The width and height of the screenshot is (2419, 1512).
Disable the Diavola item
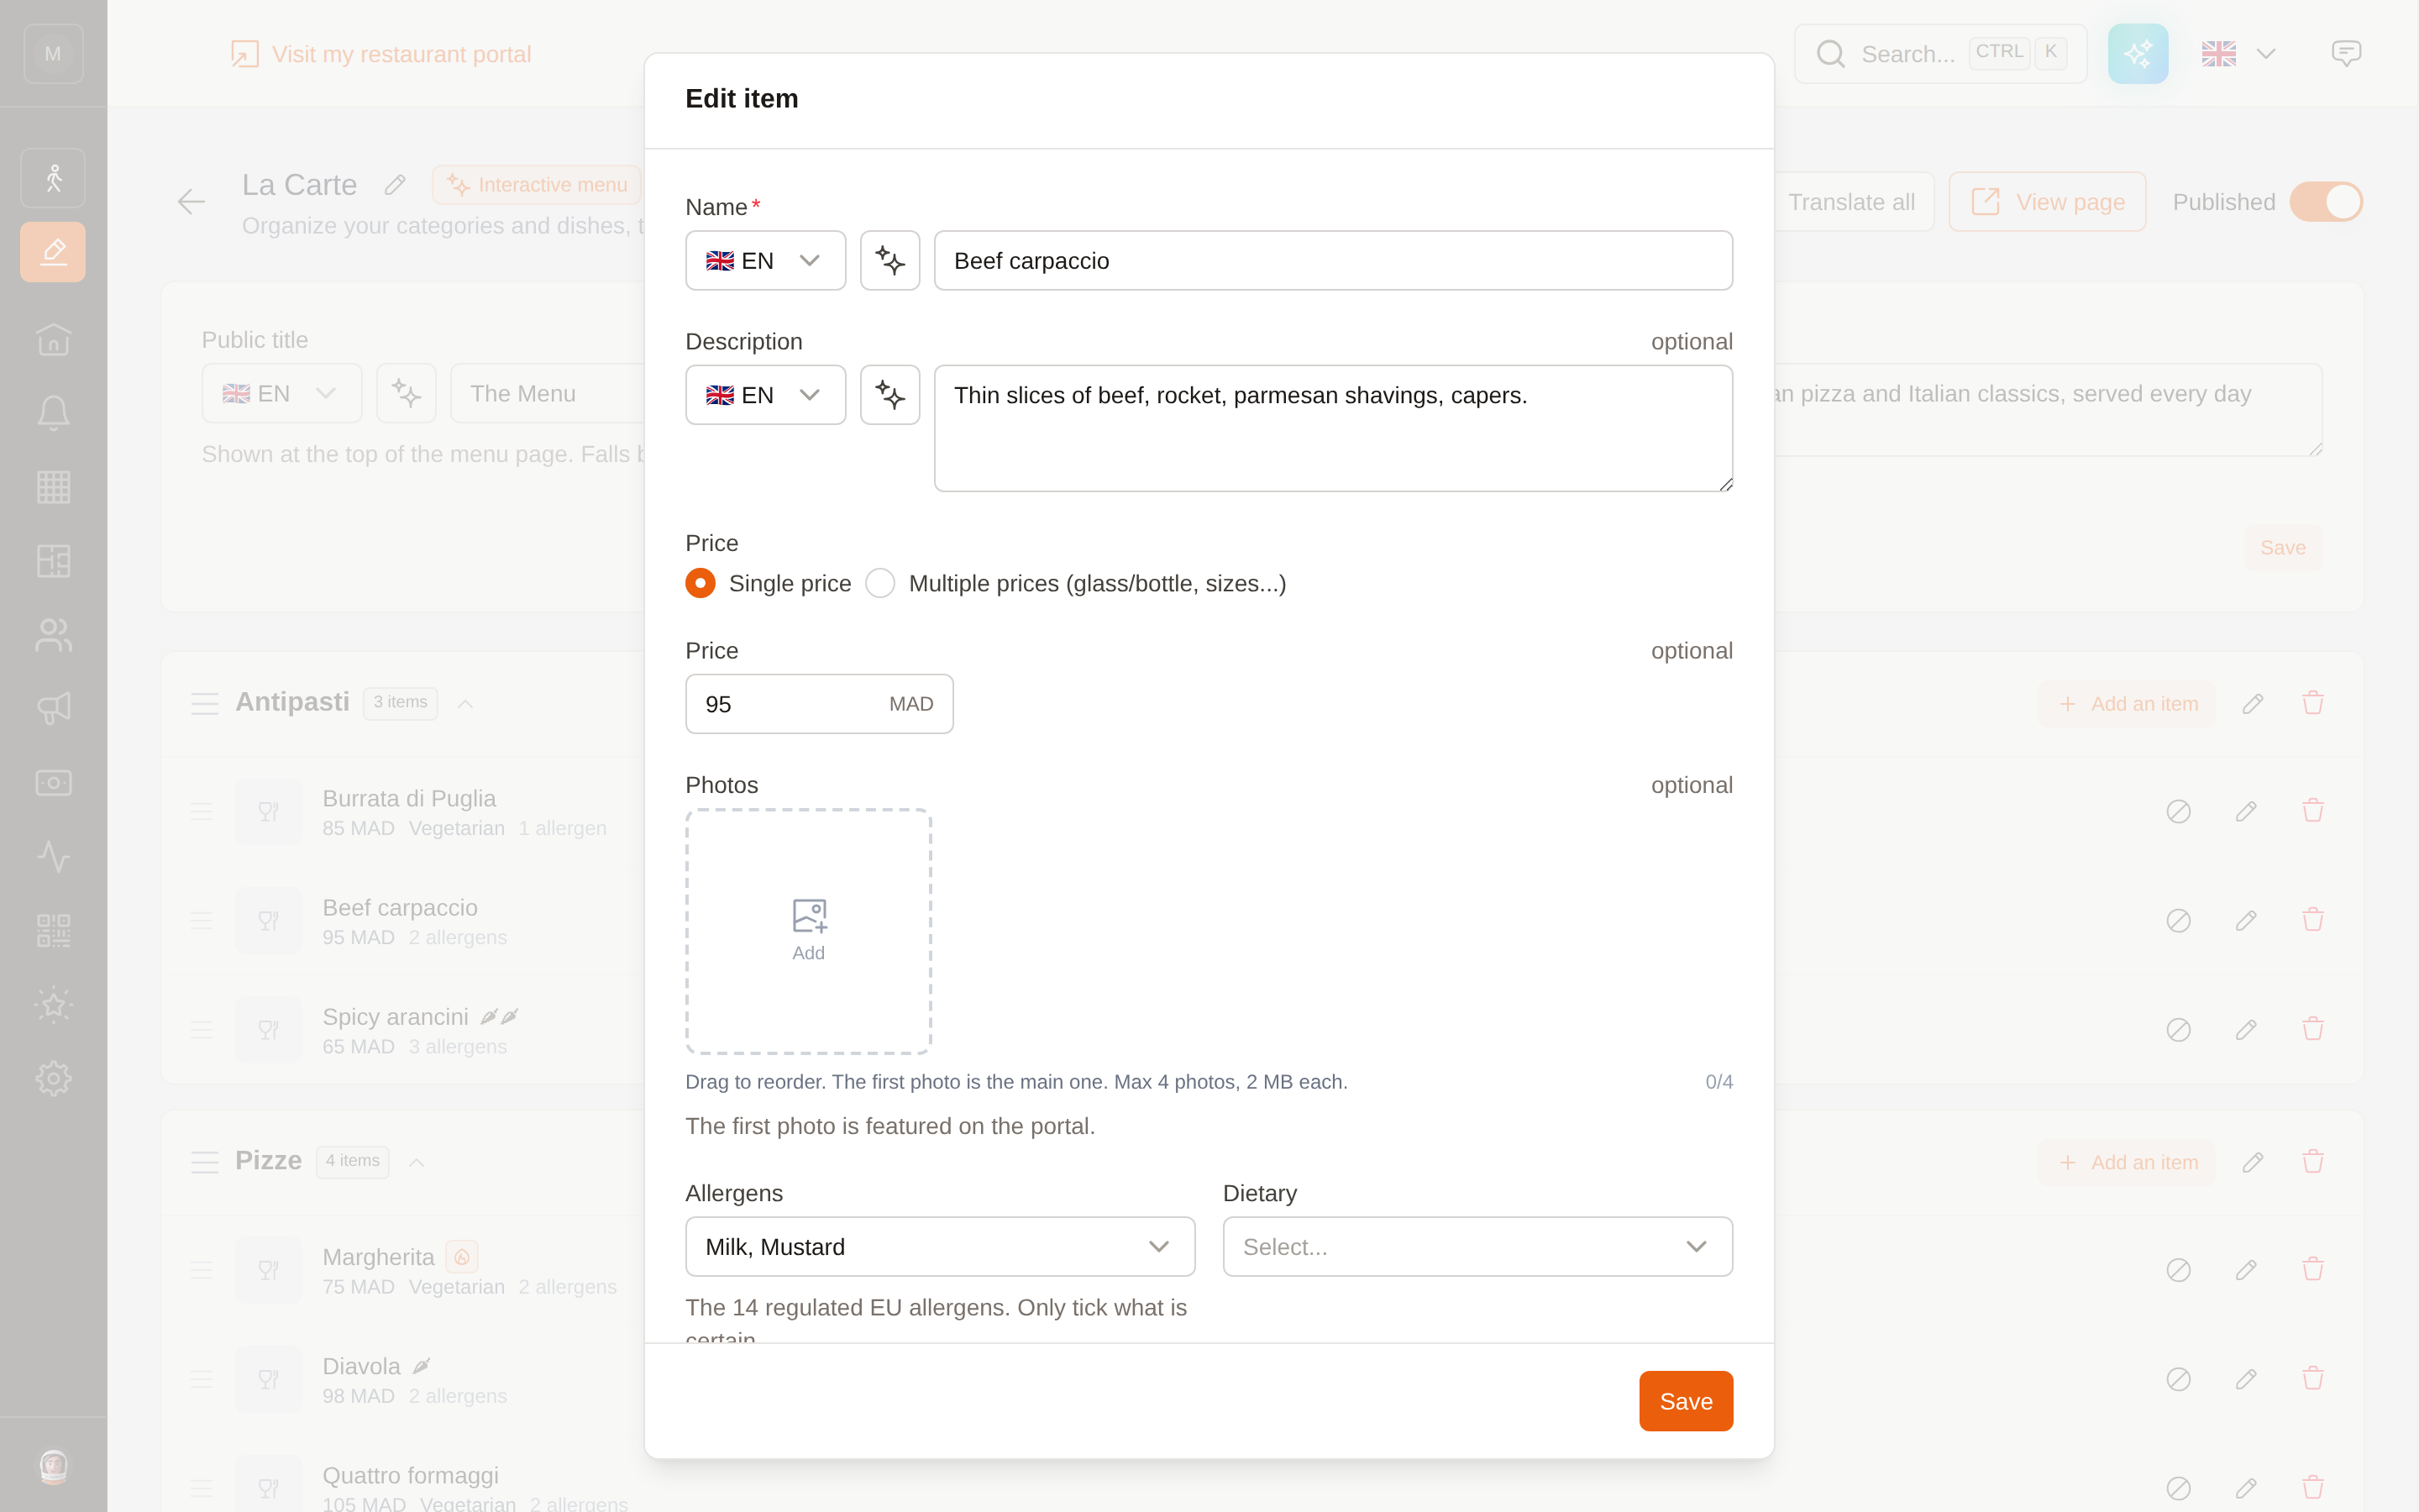[x=2179, y=1379]
